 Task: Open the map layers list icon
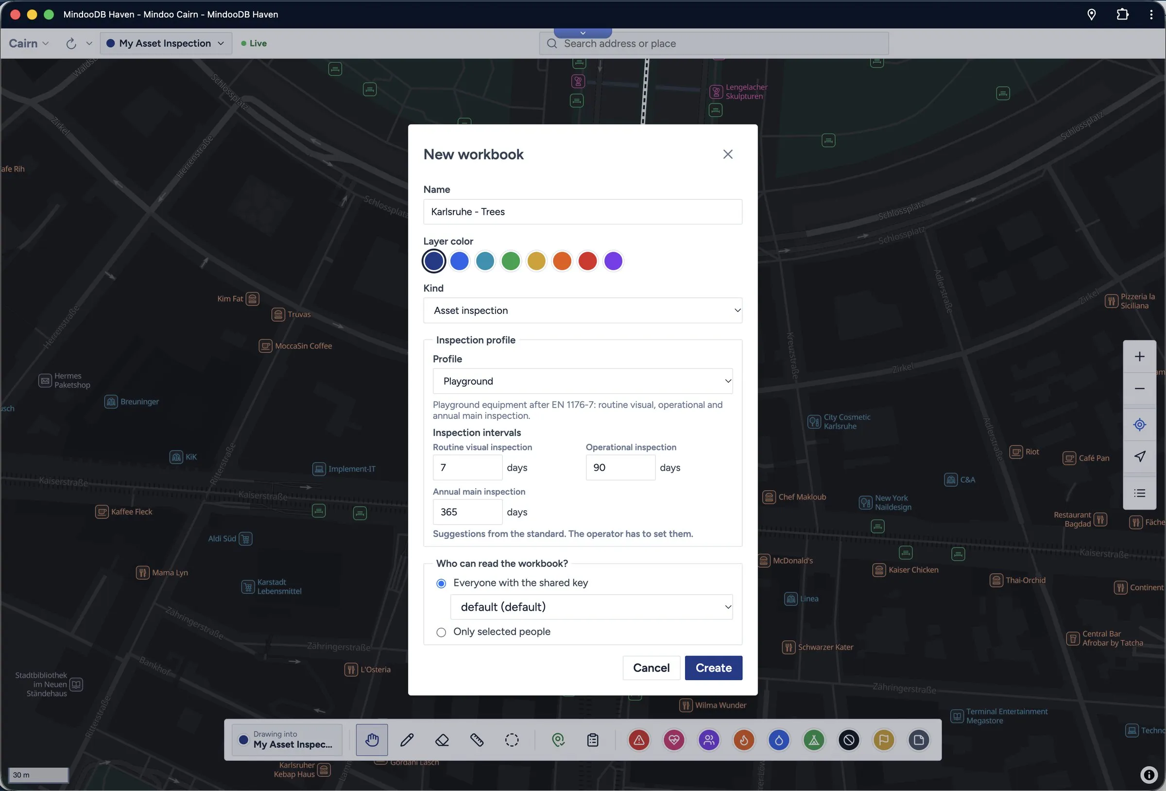tap(1139, 493)
